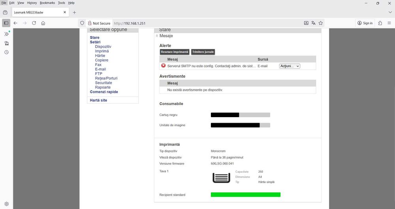Click 'Nu există avertismente pe dispozitiv.' text
Viewport: 395px width, 209px height.
tap(195, 90)
